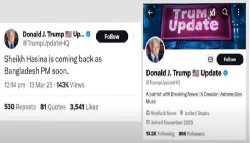Image resolution: width=250 pixels, height=143 pixels.
Task: View the profile picture on profile page
Action: (x=155, y=50)
